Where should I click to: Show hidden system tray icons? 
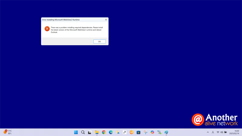208,132
